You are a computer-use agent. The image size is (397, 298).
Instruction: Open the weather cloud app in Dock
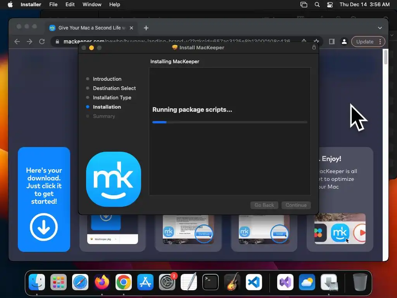click(x=307, y=282)
